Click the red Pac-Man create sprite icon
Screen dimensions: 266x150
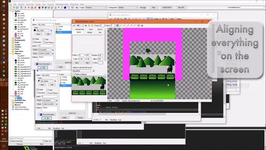[x=39, y=7]
